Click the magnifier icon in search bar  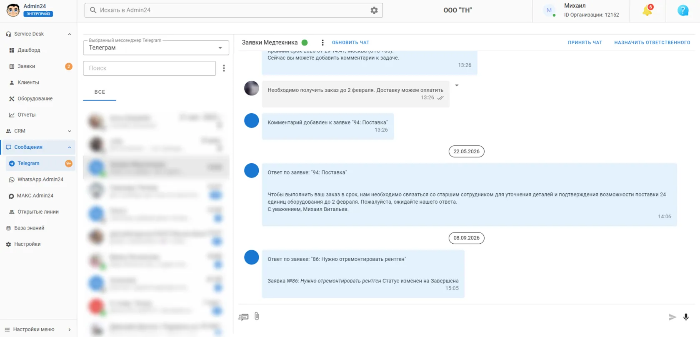point(93,10)
